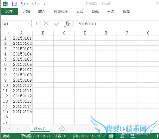Switch to the 开始 ribbon tab
Screen dimensions: 159x139
26,11
